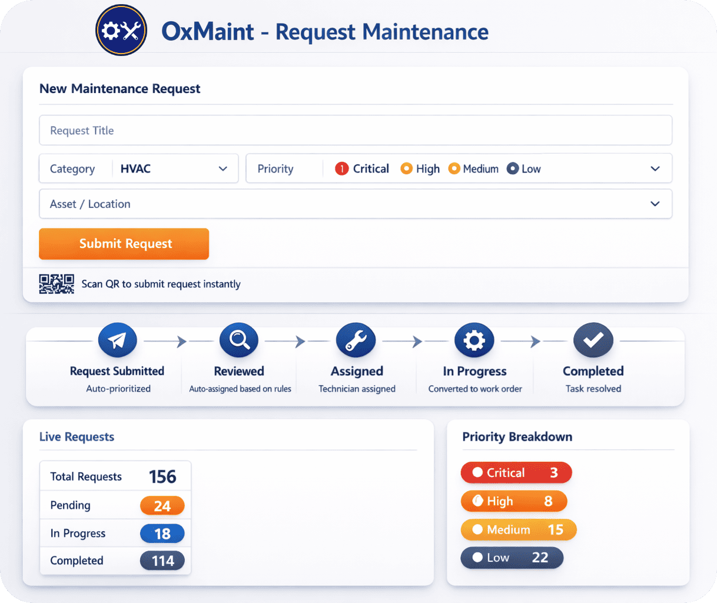The height and width of the screenshot is (603, 717).
Task: Expand the Priority dropdown chevron
Action: [x=655, y=168]
